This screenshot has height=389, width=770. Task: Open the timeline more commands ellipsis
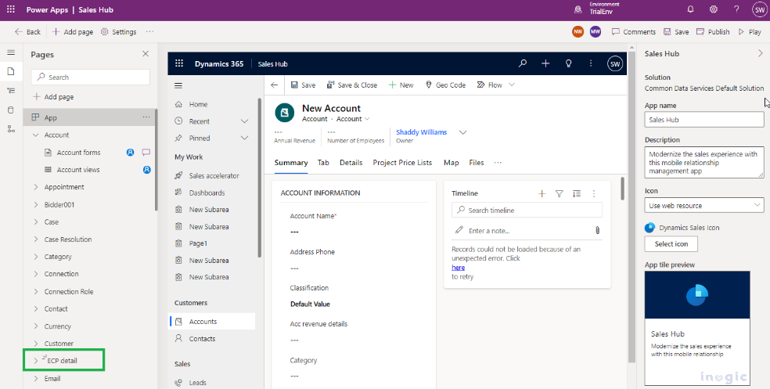coord(594,193)
